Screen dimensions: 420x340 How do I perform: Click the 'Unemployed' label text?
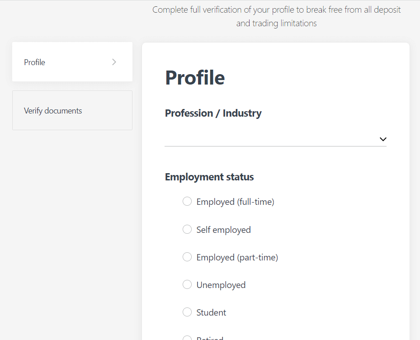(221, 285)
